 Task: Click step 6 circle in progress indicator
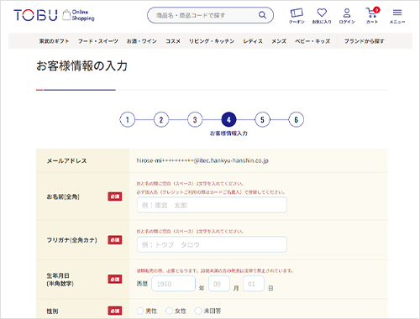coord(296,120)
